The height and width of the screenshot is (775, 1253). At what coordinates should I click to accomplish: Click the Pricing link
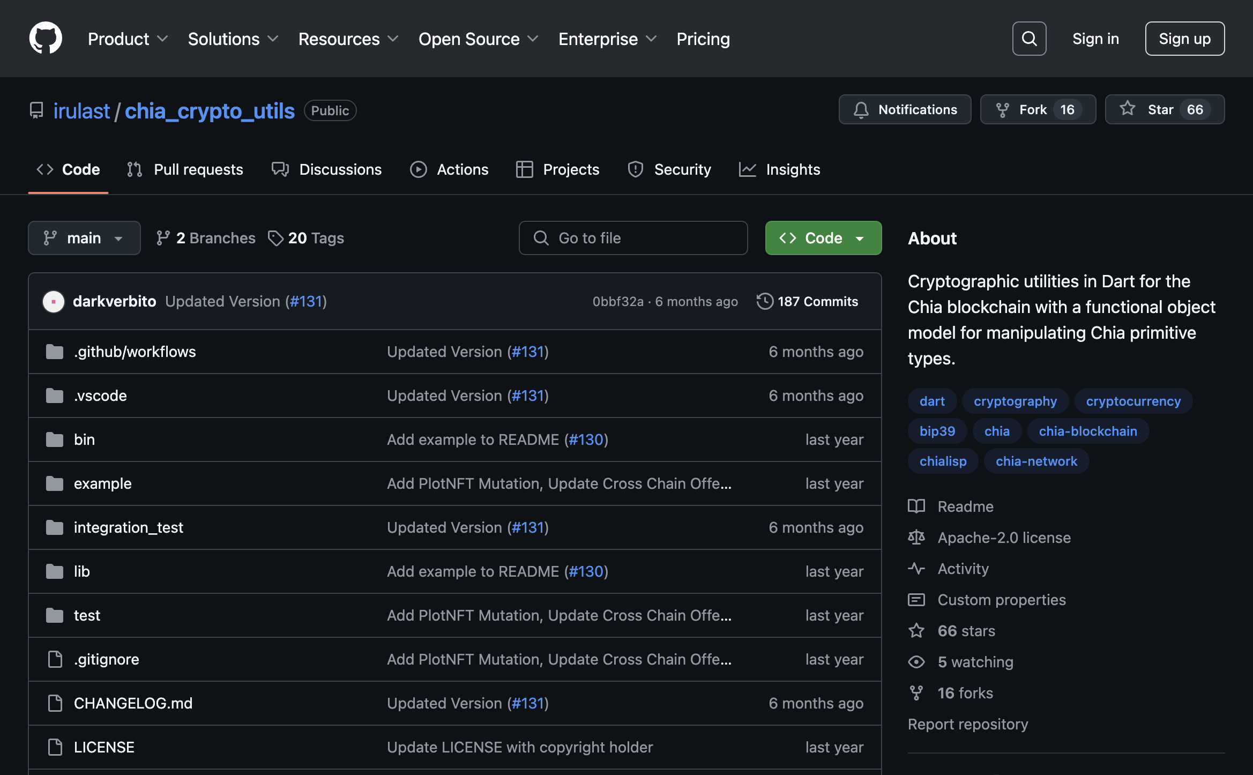tap(703, 39)
